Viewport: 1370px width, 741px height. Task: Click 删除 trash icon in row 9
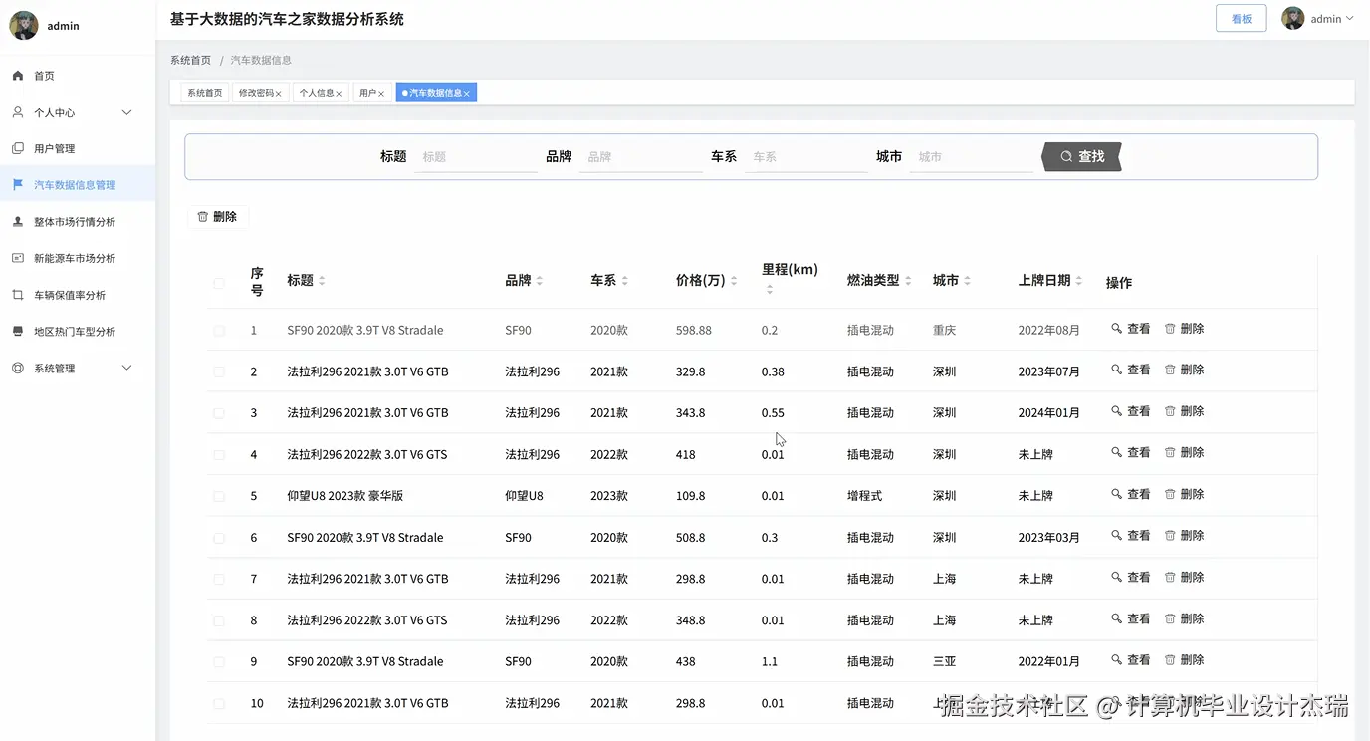pos(1171,660)
